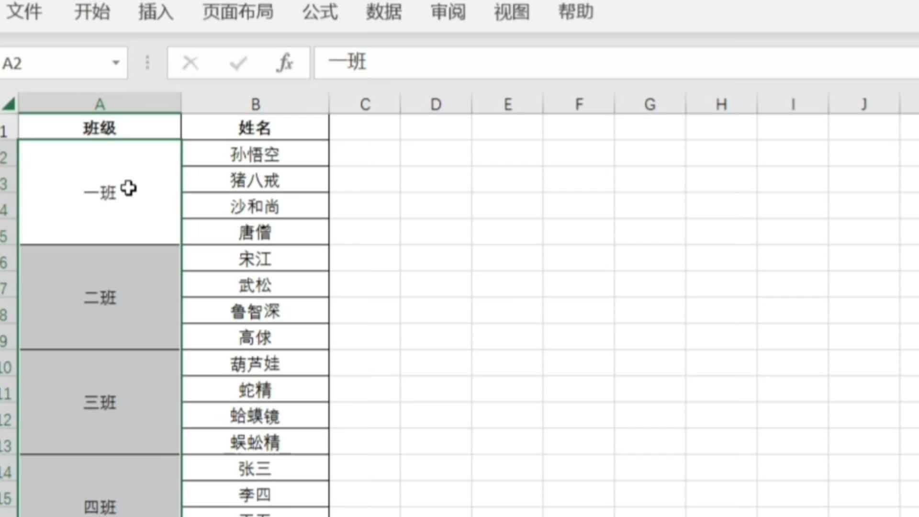Click the Select All corner triangle

click(x=9, y=104)
